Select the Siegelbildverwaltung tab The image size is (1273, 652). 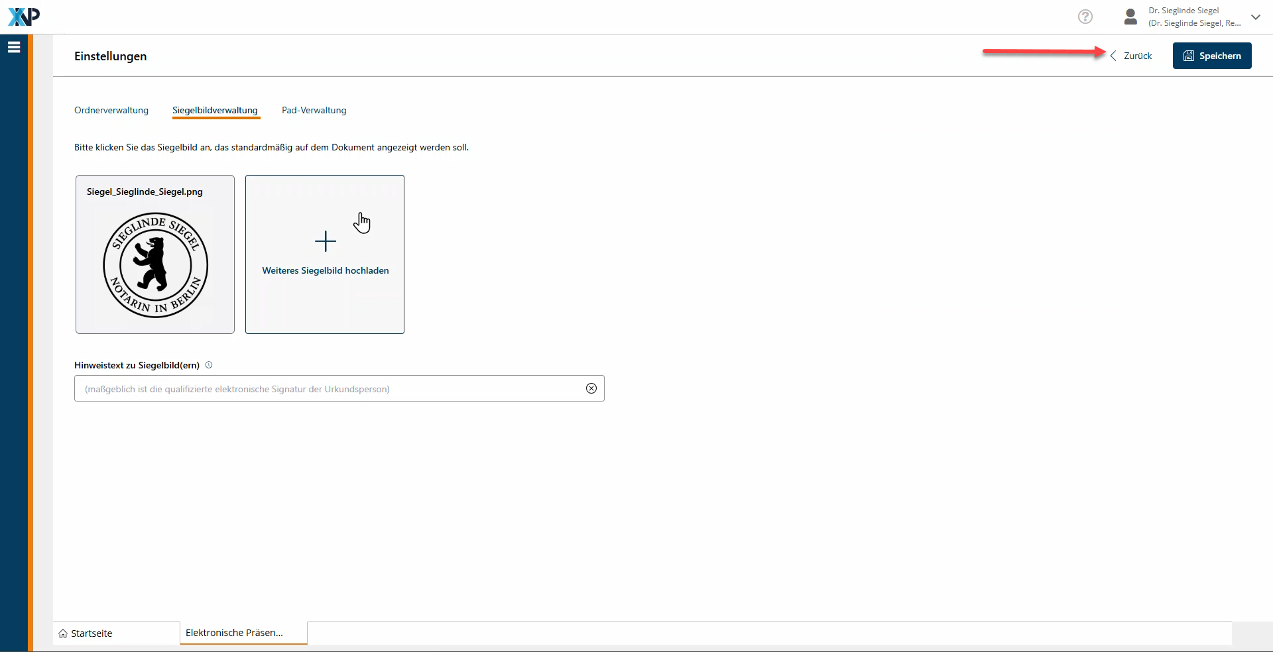[x=215, y=111]
